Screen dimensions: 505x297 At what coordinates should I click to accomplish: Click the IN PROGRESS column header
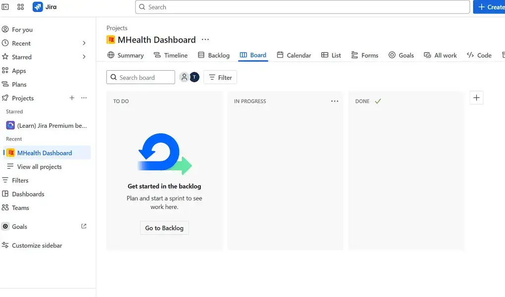(250, 101)
